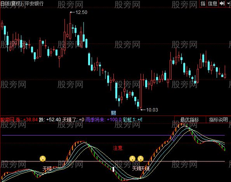This screenshot has width=231, height=182.
Task: Select the 雨季将来: +100.0 indicator readout
Action: pyautogui.click(x=103, y=120)
